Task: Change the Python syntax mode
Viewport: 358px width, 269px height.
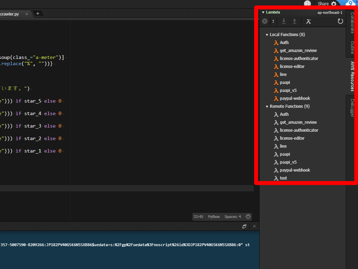Action: (214, 217)
